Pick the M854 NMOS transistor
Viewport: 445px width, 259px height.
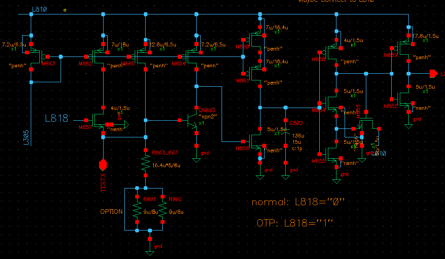[331, 104]
